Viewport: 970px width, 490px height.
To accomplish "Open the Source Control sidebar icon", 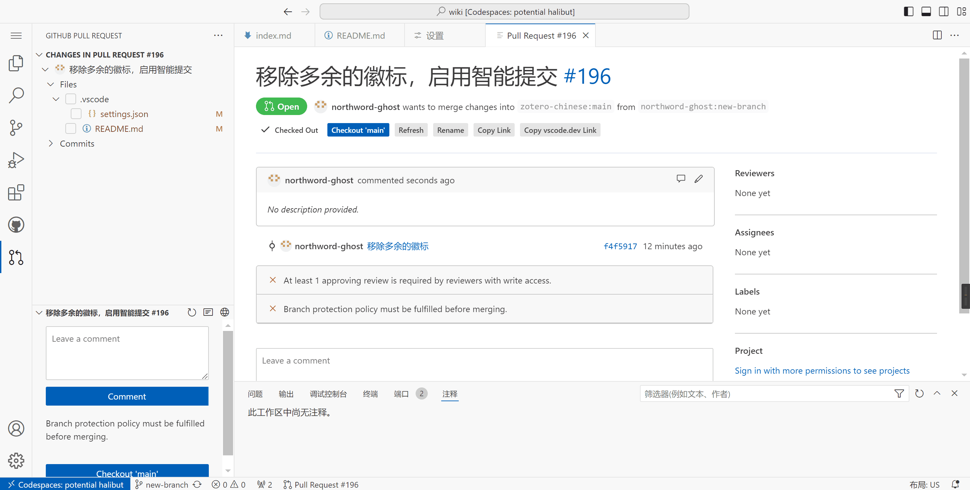I will 16,128.
